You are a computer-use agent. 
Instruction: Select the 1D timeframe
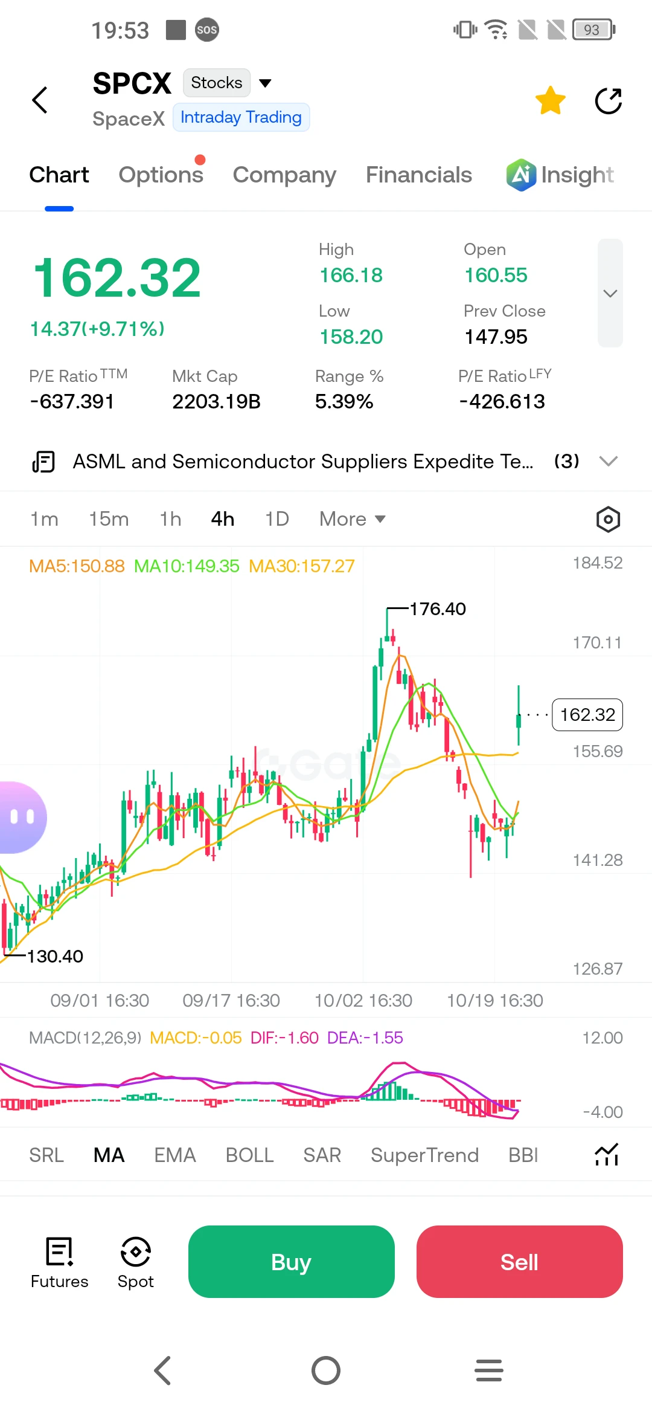coord(277,519)
